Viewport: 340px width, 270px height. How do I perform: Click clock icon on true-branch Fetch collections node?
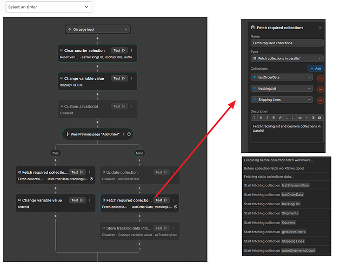[x=91, y=179]
